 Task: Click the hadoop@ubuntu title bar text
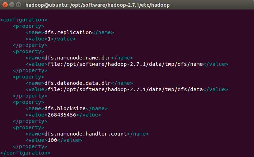[44, 5]
